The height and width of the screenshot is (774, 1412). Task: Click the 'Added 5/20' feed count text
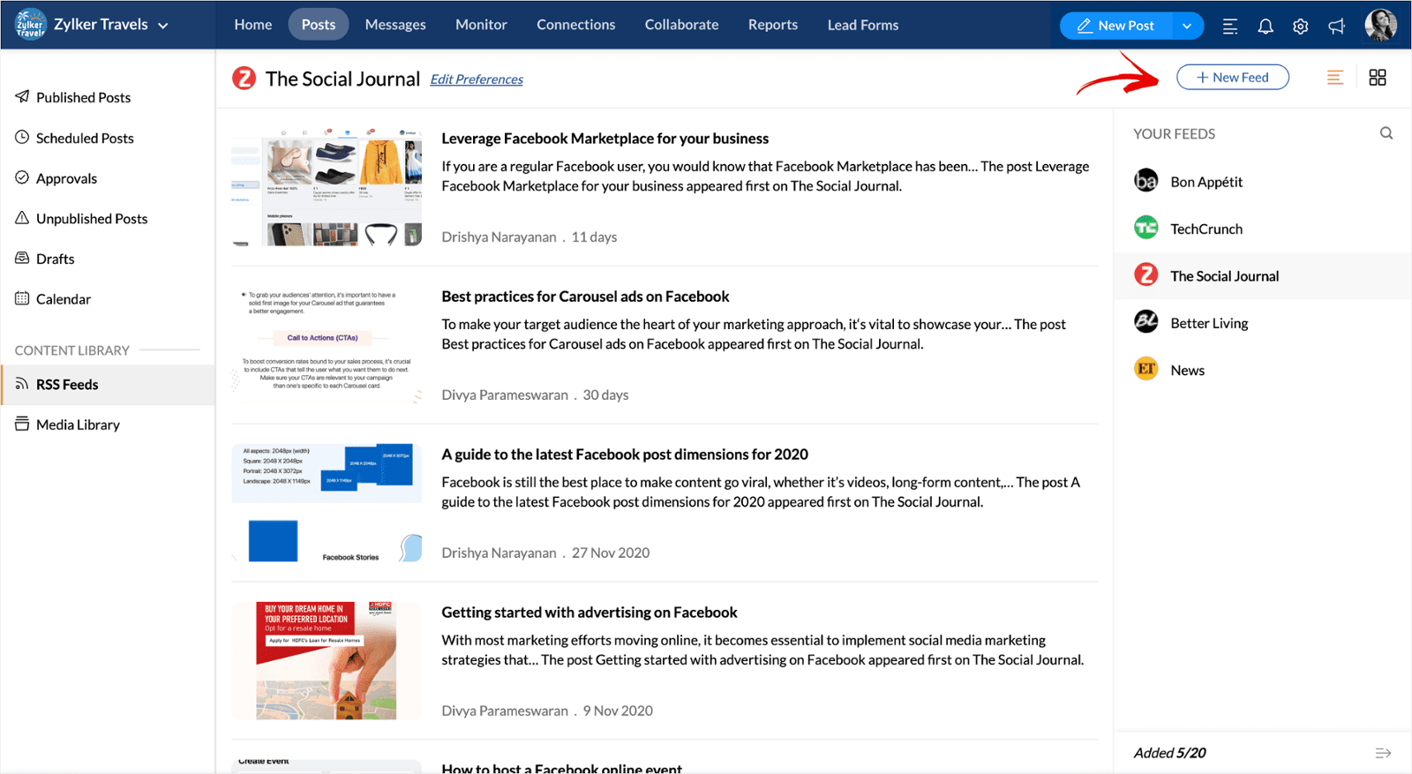(1170, 753)
